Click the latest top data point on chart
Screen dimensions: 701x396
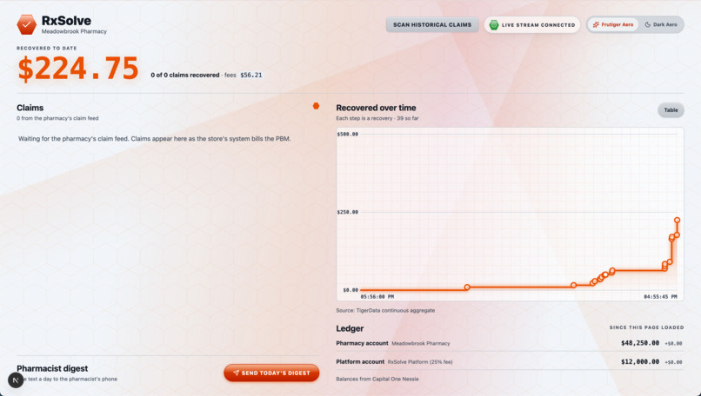click(677, 220)
